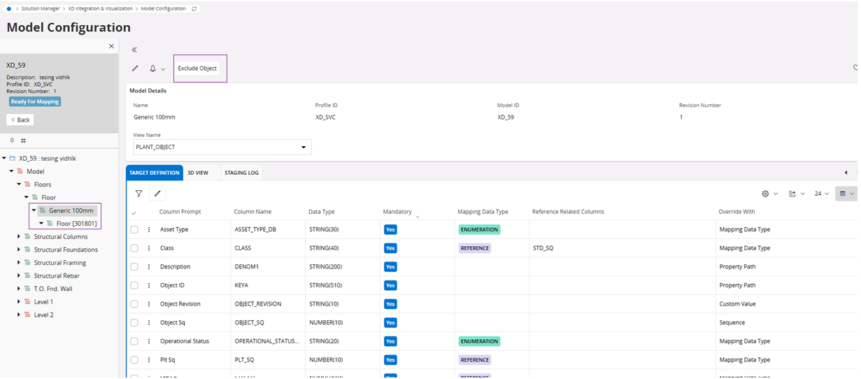Screen dimensions: 861x379
Task: Check the Asset Type row checkbox
Action: tap(134, 229)
